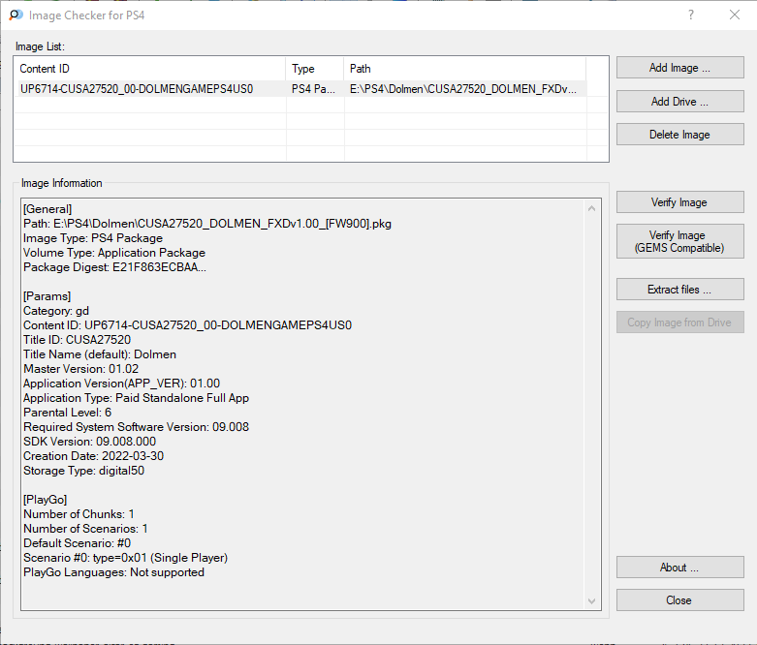The height and width of the screenshot is (645, 757).
Task: Open the About dialog
Action: 679,568
